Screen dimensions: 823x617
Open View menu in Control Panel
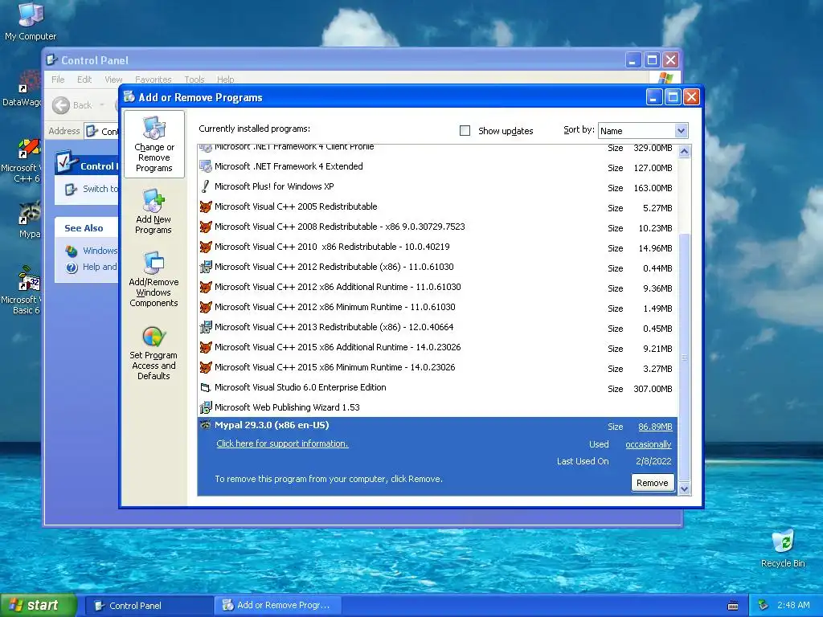pos(113,80)
